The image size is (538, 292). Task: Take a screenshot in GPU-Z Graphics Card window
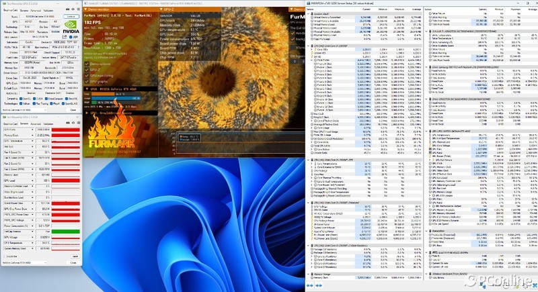click(68, 9)
